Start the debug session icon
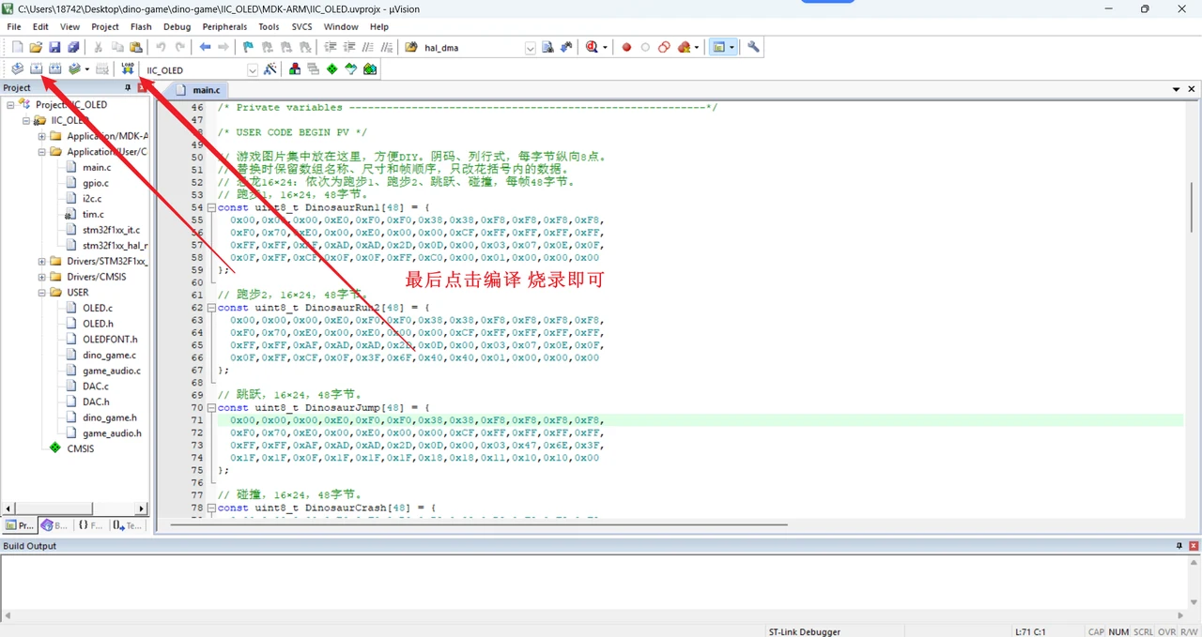This screenshot has width=1202, height=637. [x=592, y=48]
